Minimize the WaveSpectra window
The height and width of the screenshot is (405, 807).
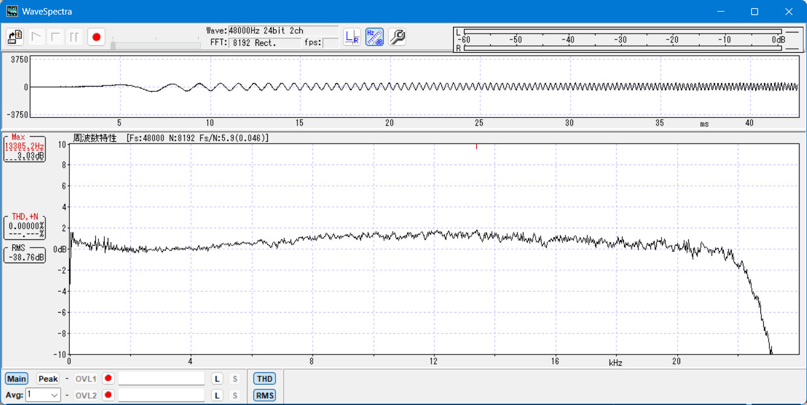click(x=721, y=12)
